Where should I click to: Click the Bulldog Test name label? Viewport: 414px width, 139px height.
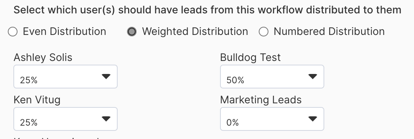click(x=250, y=58)
